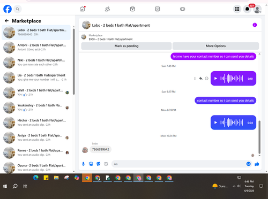Open the Walt conversation in list

36,93
